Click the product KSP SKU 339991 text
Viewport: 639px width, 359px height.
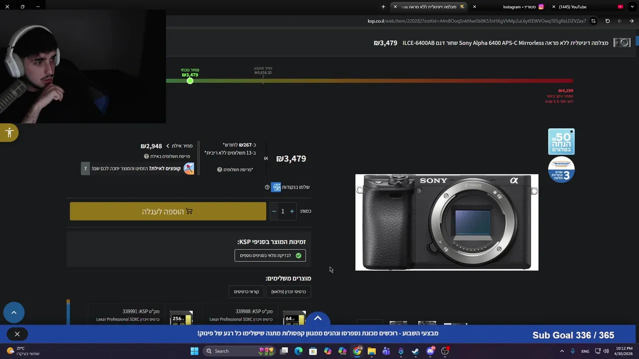pyautogui.click(x=141, y=311)
